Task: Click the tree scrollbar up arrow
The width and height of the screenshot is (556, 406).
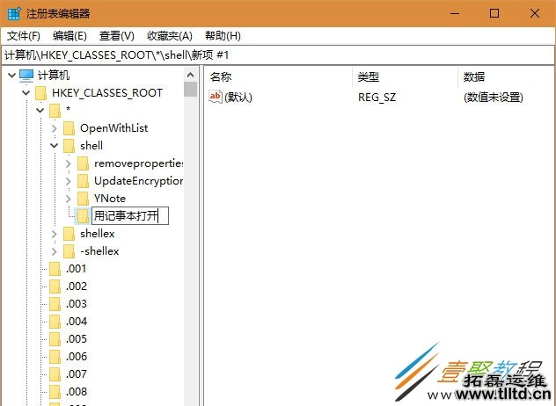Action: pyautogui.click(x=190, y=75)
